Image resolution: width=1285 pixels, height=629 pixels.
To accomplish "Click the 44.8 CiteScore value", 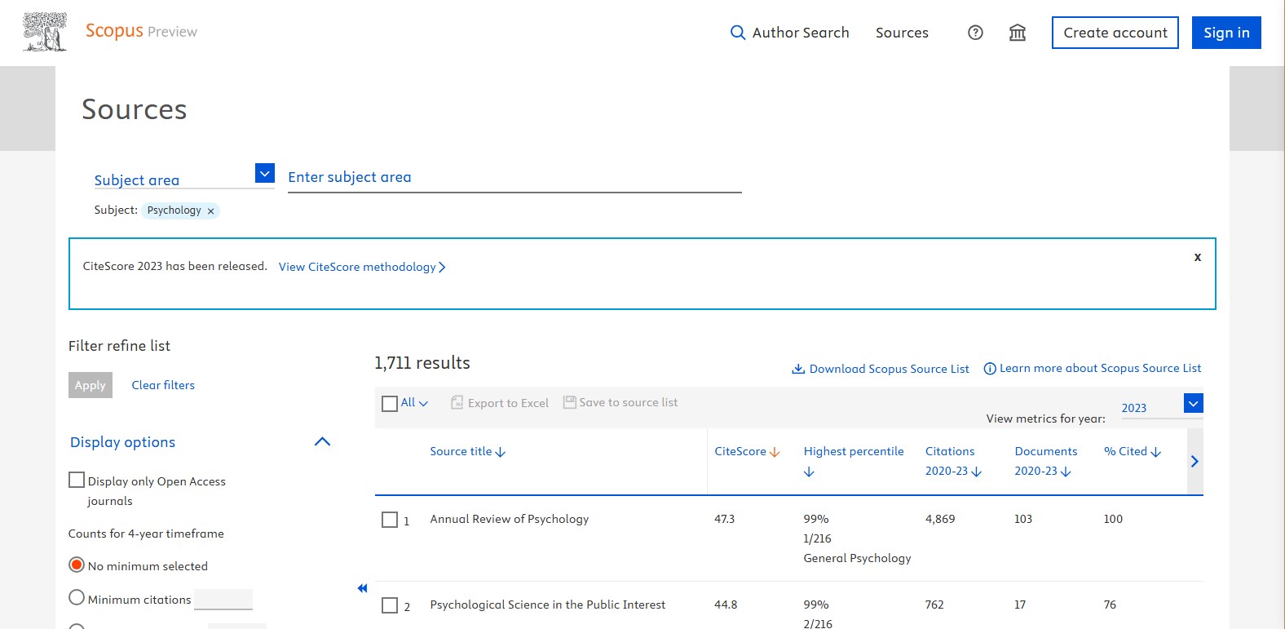I will tap(726, 605).
